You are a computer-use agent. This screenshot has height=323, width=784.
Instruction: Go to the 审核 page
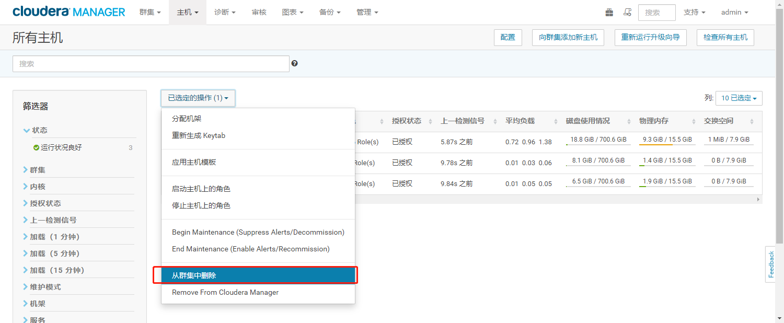[259, 12]
